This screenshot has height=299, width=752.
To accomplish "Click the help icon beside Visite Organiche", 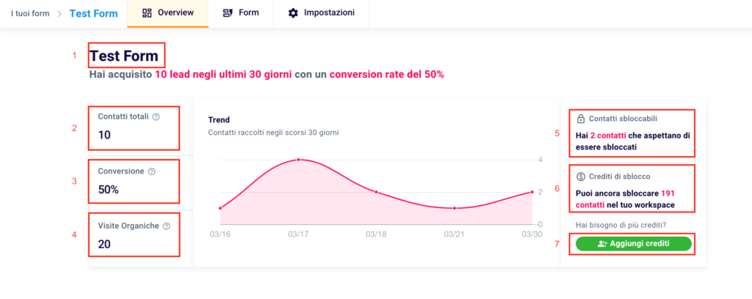I will [x=167, y=226].
